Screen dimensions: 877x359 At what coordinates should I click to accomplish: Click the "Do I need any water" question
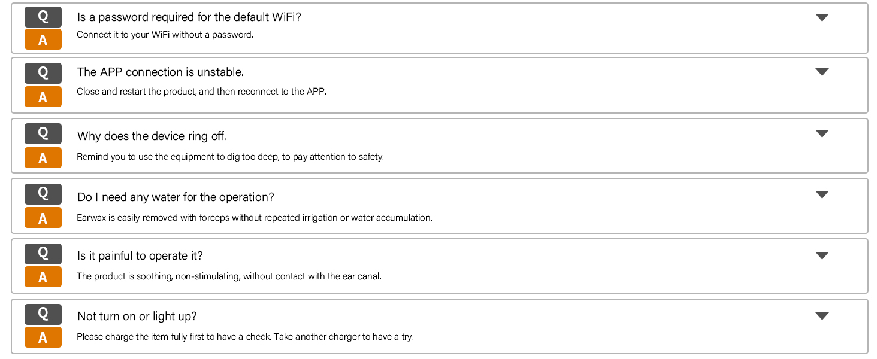176,197
